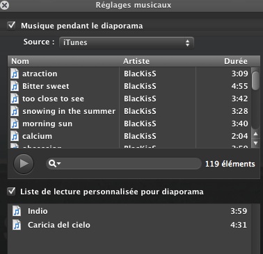Select the song Bitter sweet
Image resolution: width=263 pixels, height=254 pixels.
(x=130, y=86)
